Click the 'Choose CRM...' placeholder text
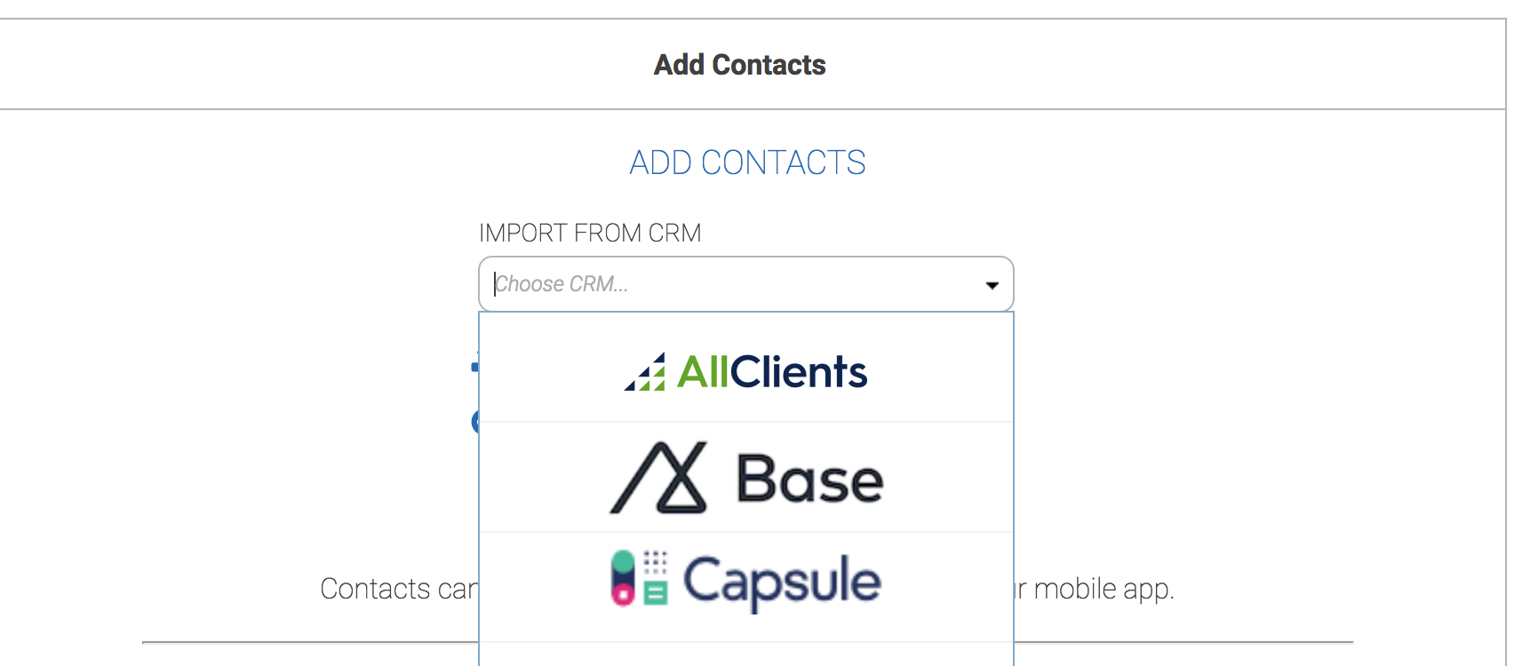This screenshot has height=666, width=1514. [x=562, y=284]
